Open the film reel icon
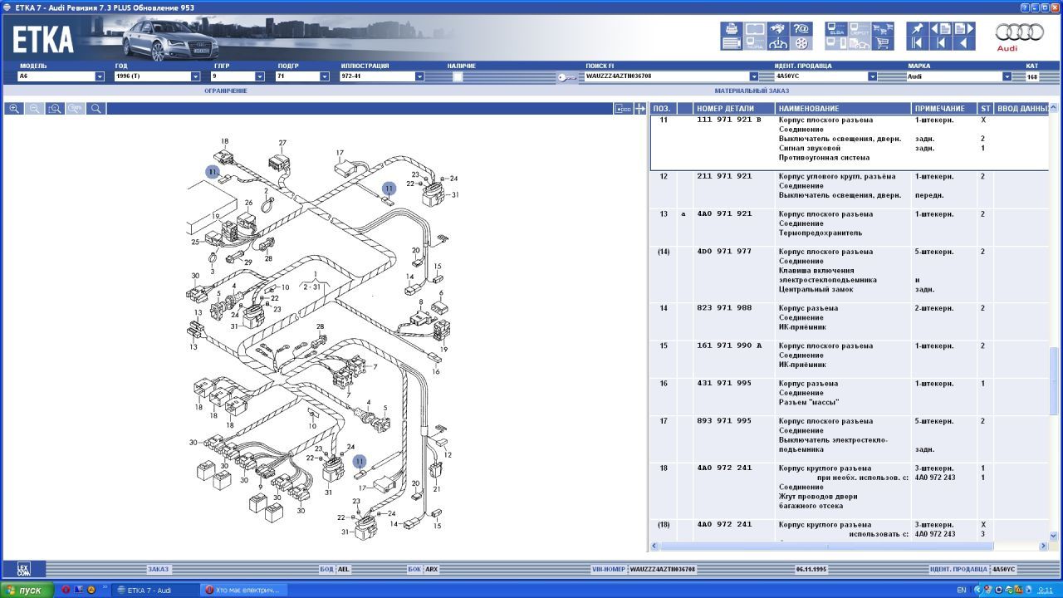The image size is (1063, 598). 801,43
